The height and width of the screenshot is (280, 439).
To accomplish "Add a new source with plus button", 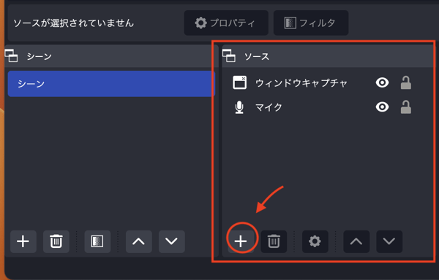I will [241, 241].
